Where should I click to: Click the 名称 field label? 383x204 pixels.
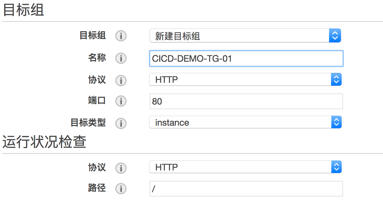click(97, 58)
